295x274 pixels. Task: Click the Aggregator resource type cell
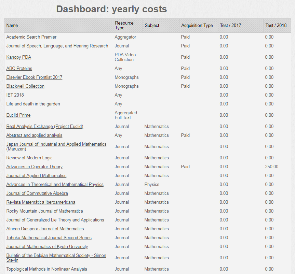[x=125, y=37]
